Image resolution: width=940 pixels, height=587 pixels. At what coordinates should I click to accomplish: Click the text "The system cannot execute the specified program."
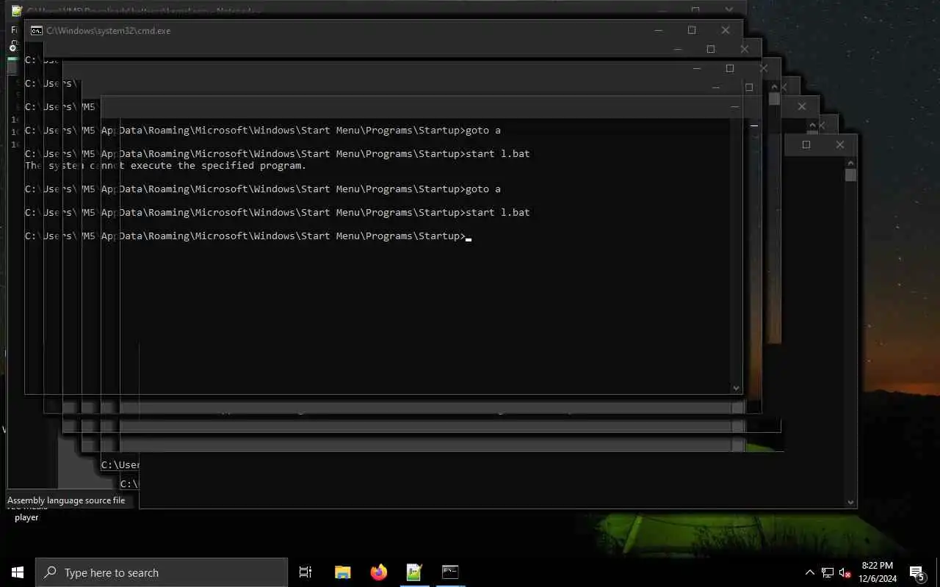click(x=165, y=166)
